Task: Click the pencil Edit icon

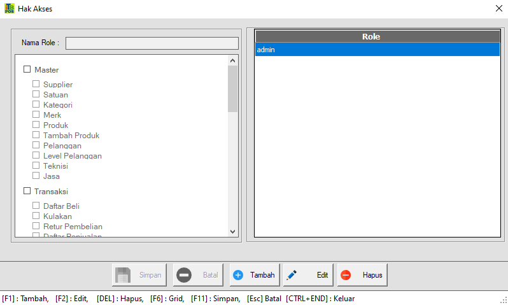Action: point(292,275)
